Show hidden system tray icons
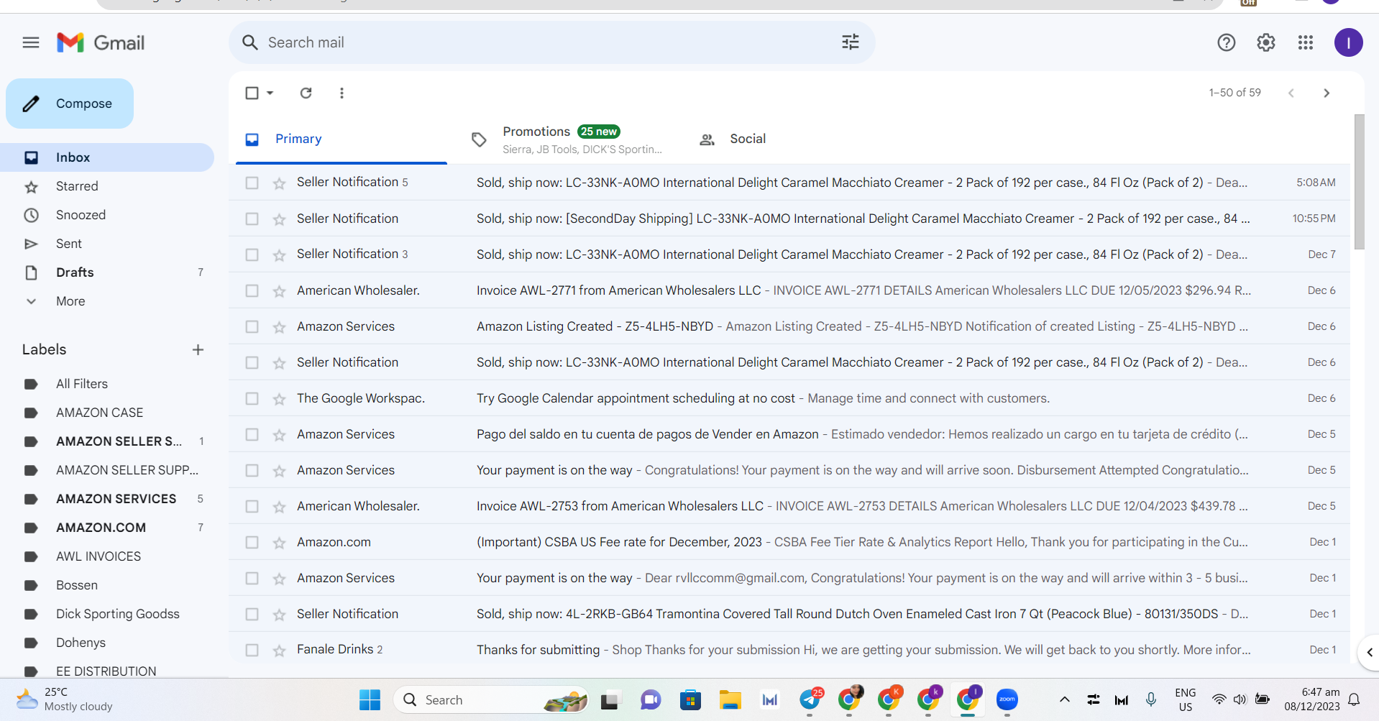The image size is (1379, 721). point(1065,699)
